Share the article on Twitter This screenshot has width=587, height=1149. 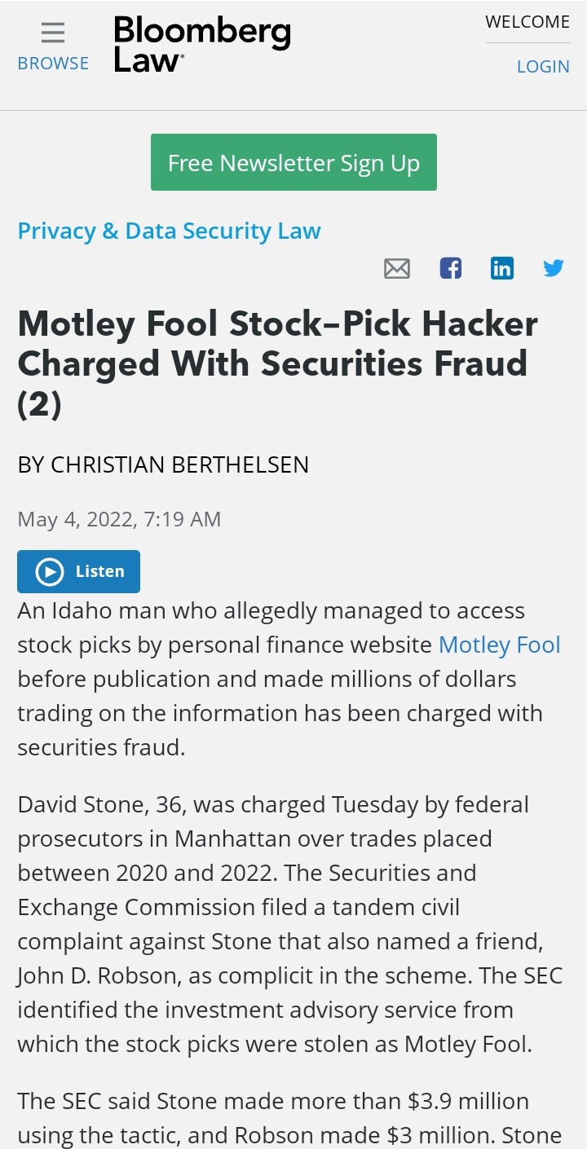pos(554,268)
